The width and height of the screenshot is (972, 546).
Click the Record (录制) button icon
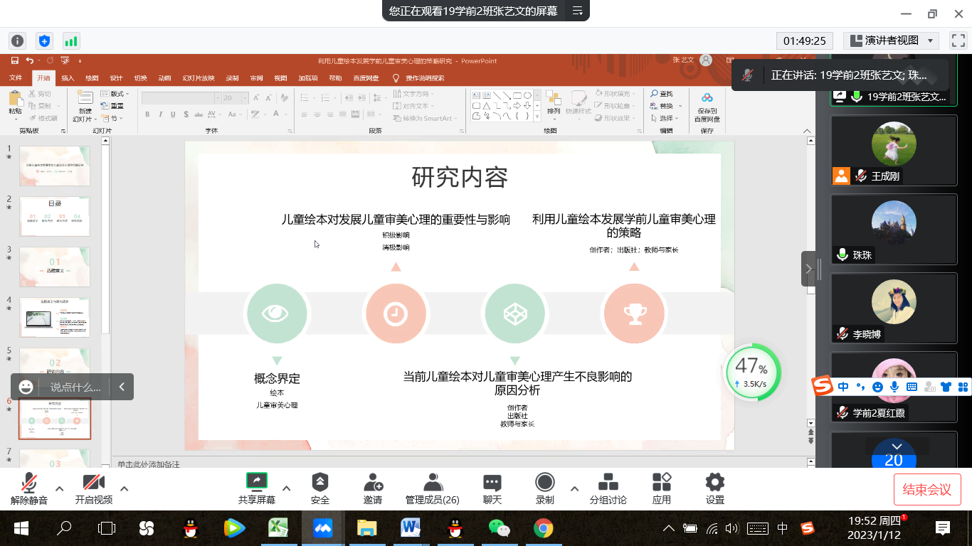(x=545, y=483)
